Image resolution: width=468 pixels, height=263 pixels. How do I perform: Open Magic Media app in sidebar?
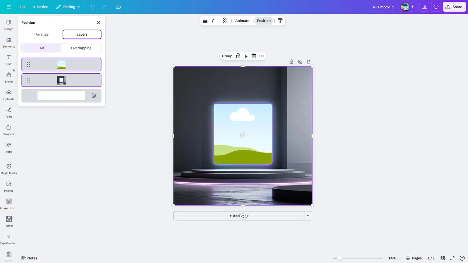(9, 169)
